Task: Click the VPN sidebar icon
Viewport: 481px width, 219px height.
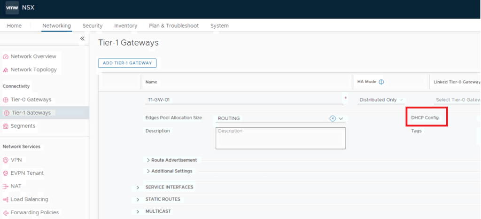Action: click(x=6, y=160)
